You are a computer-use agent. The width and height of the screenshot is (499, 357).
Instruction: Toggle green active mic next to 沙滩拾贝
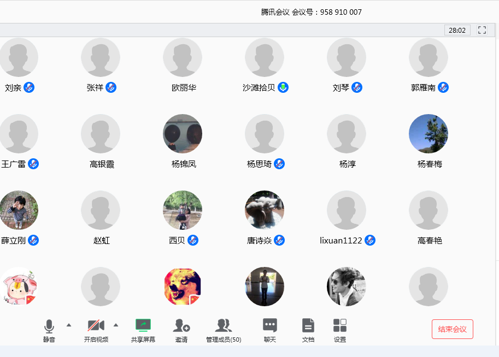tap(283, 87)
